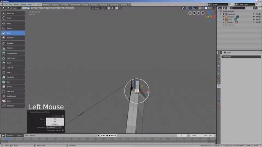The height and width of the screenshot is (147, 262).
Task: Open the Face menu in viewport header
Action: point(67,8)
